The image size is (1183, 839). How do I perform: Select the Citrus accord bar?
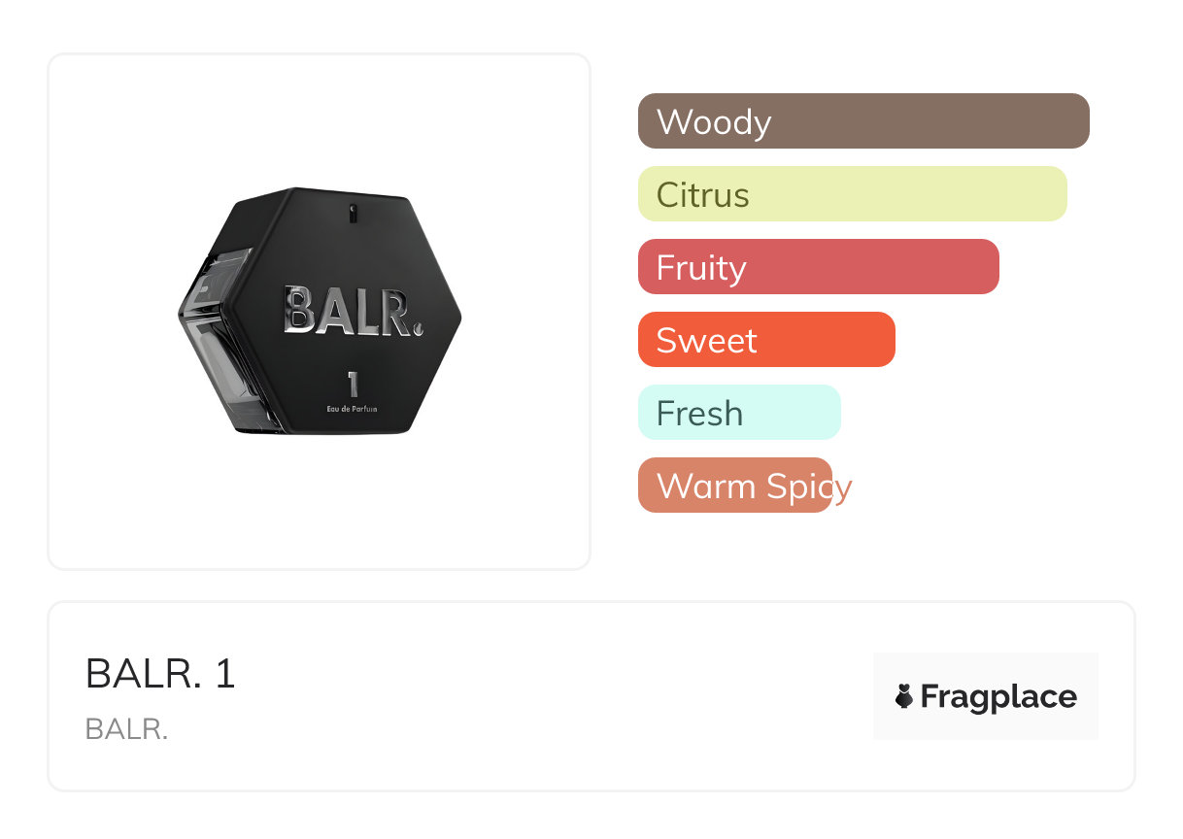(x=852, y=194)
